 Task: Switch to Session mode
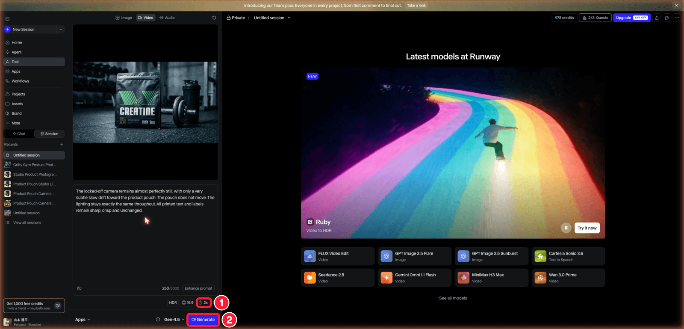click(50, 134)
